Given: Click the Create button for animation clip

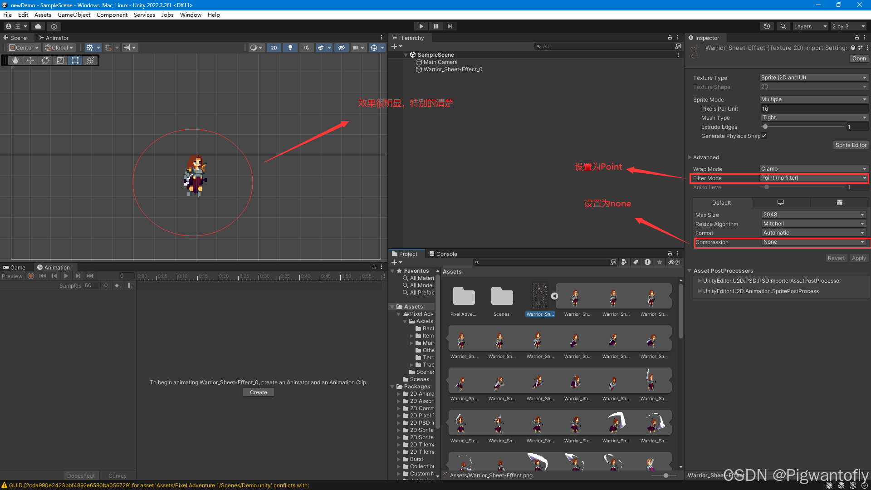Looking at the screenshot, I should pos(259,392).
